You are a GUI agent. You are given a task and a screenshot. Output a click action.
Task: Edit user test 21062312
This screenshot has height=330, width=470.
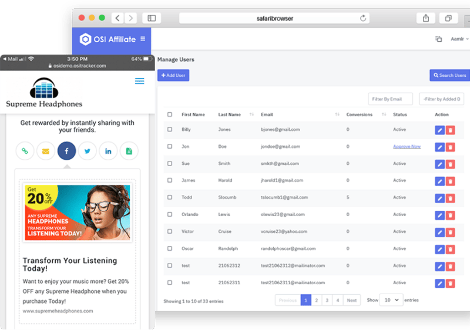[x=439, y=267]
